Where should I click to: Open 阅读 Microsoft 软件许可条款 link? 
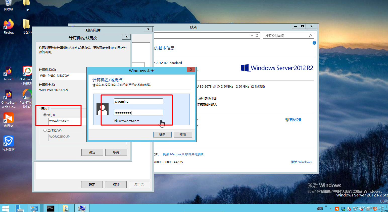(183, 154)
